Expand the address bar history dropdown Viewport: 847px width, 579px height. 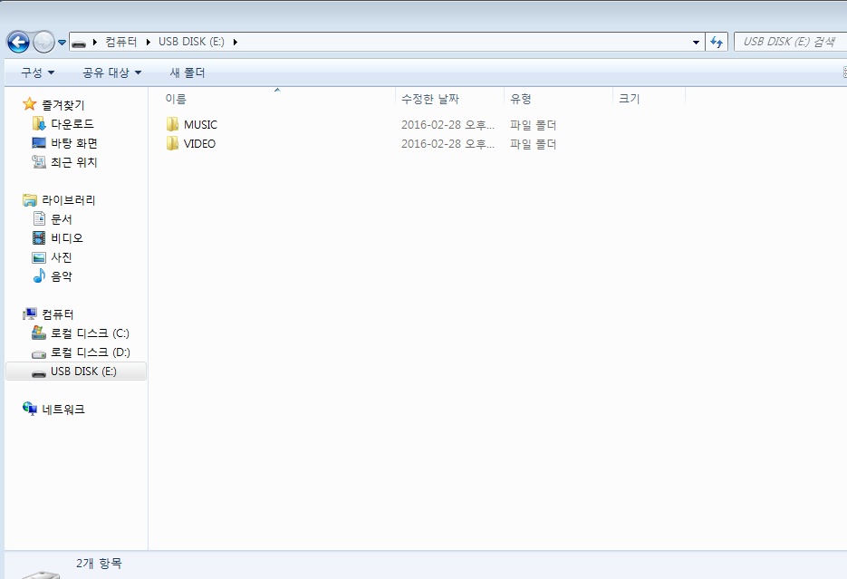click(696, 42)
